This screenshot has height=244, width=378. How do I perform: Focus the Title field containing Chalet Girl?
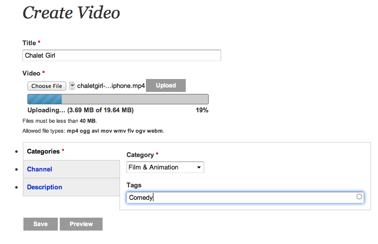(122, 55)
